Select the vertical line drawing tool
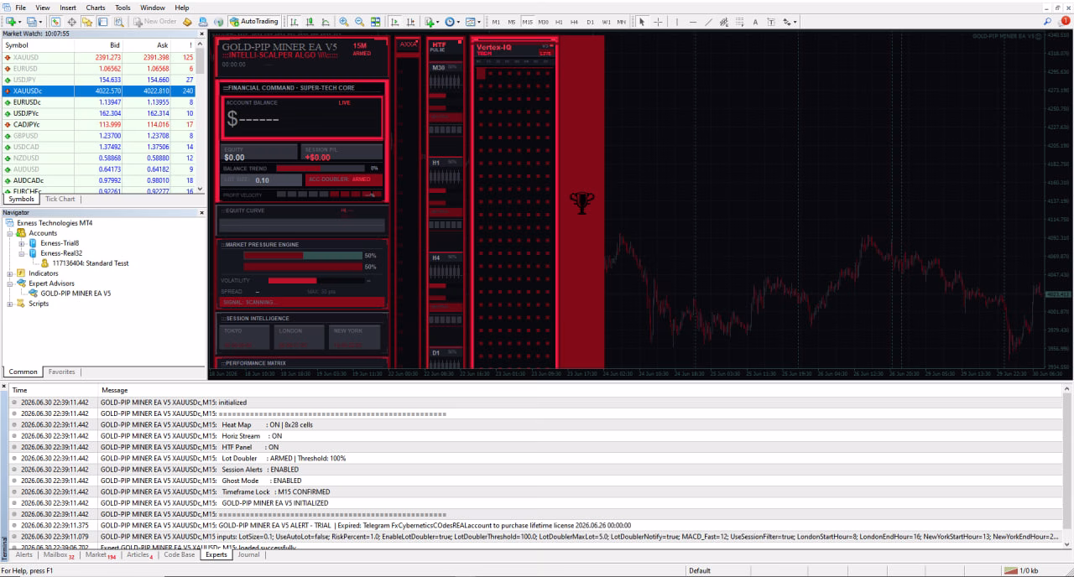 tap(677, 21)
